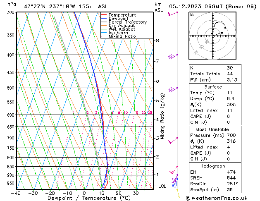This screenshot has width=260, height=201.
Task: Click the StmDir value 251°
Action: coord(232,184)
